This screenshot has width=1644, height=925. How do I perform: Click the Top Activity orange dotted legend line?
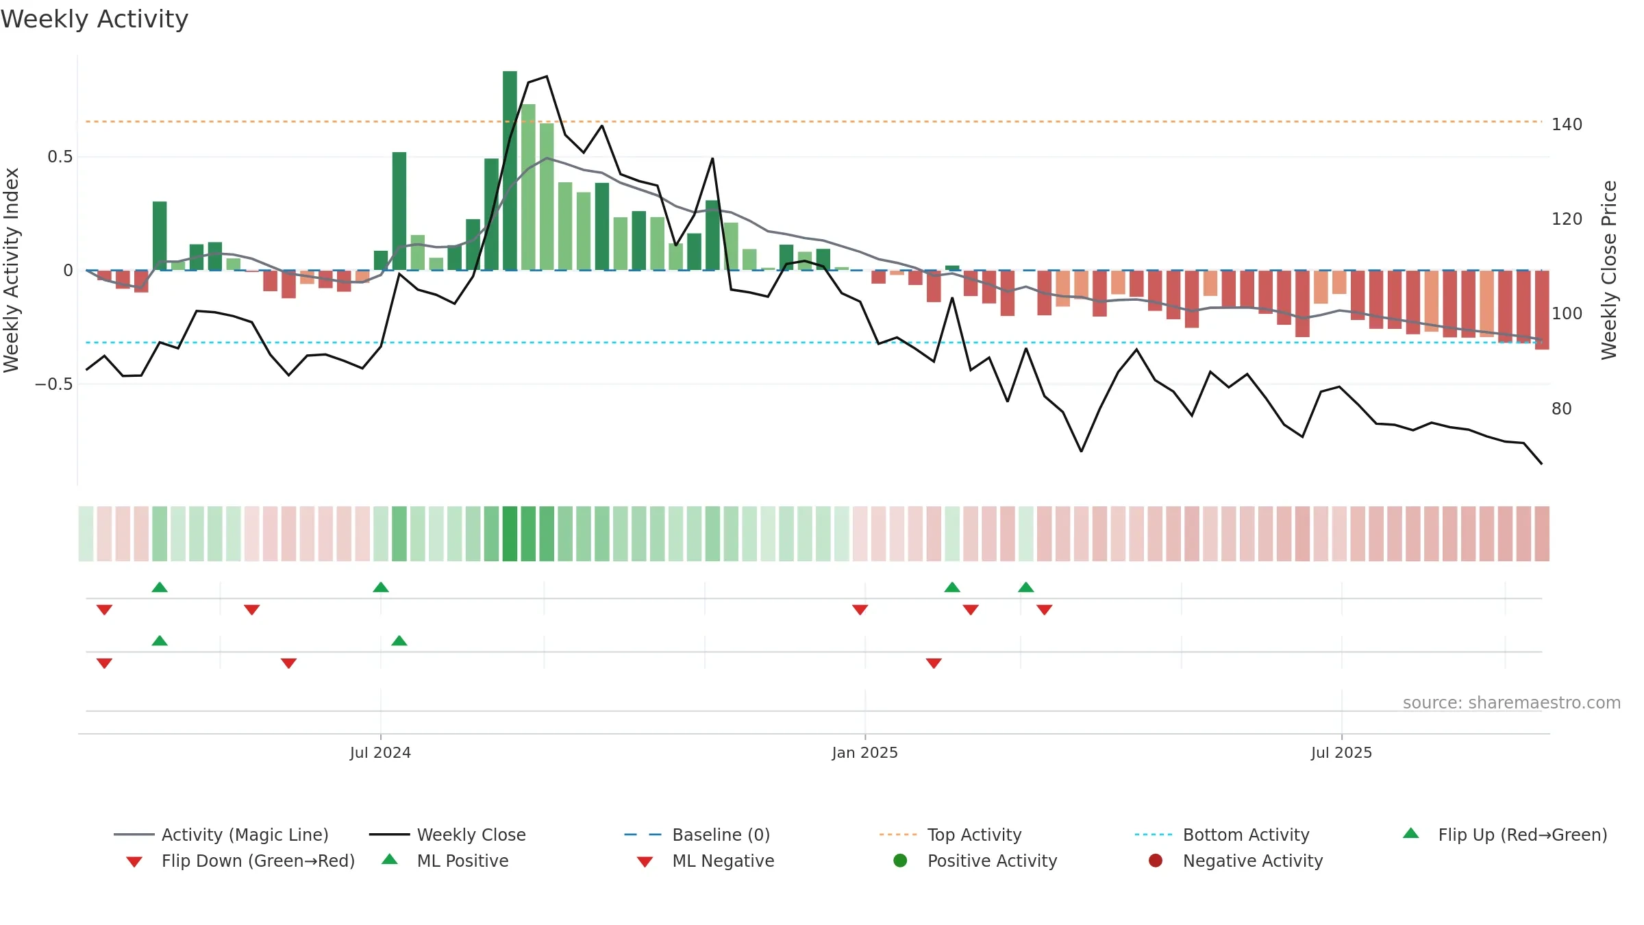coord(898,835)
